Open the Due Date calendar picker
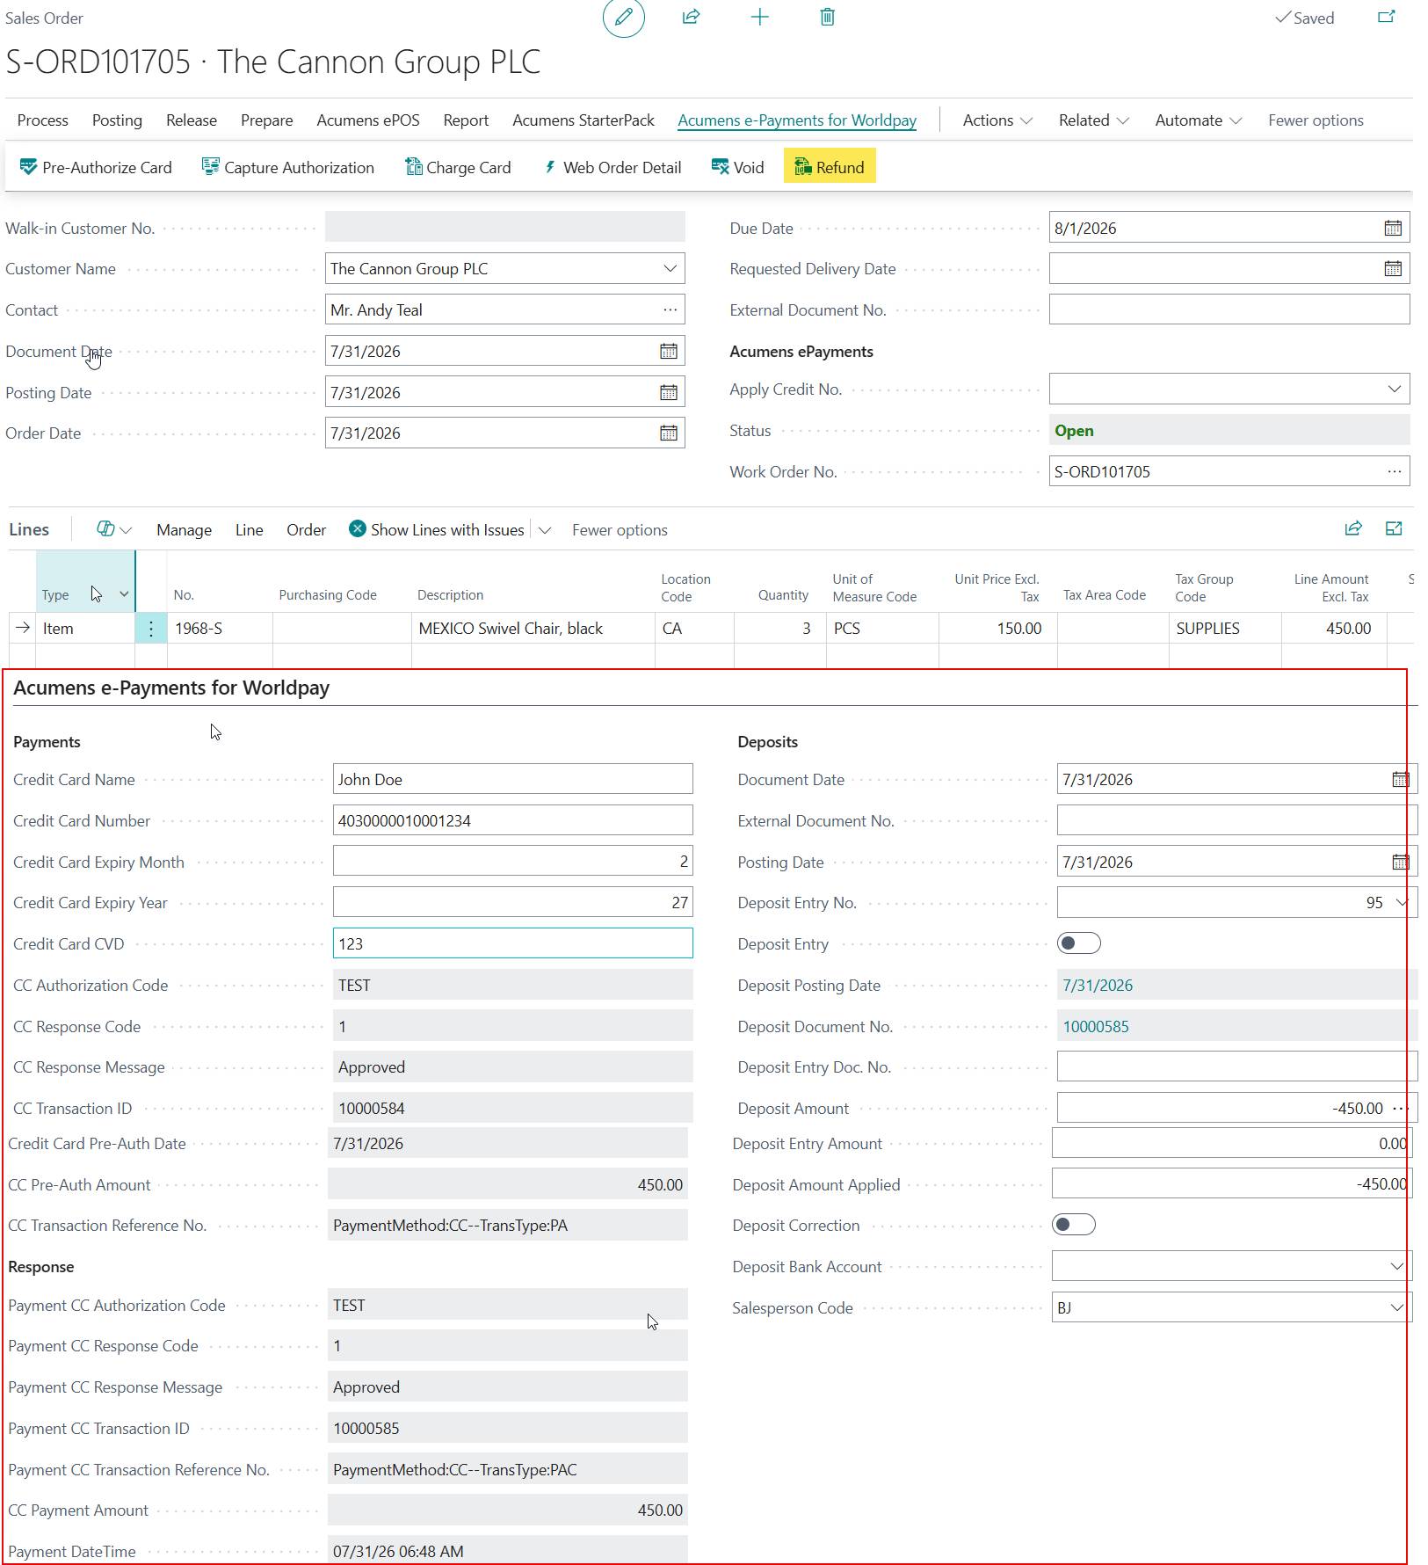1428x1565 pixels. (x=1393, y=228)
